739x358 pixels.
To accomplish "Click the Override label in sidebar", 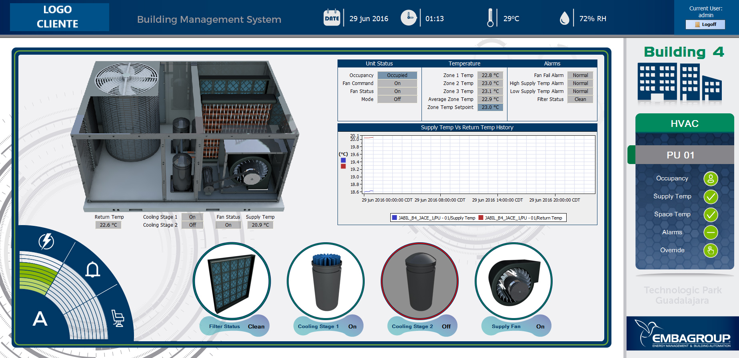I will coord(672,250).
